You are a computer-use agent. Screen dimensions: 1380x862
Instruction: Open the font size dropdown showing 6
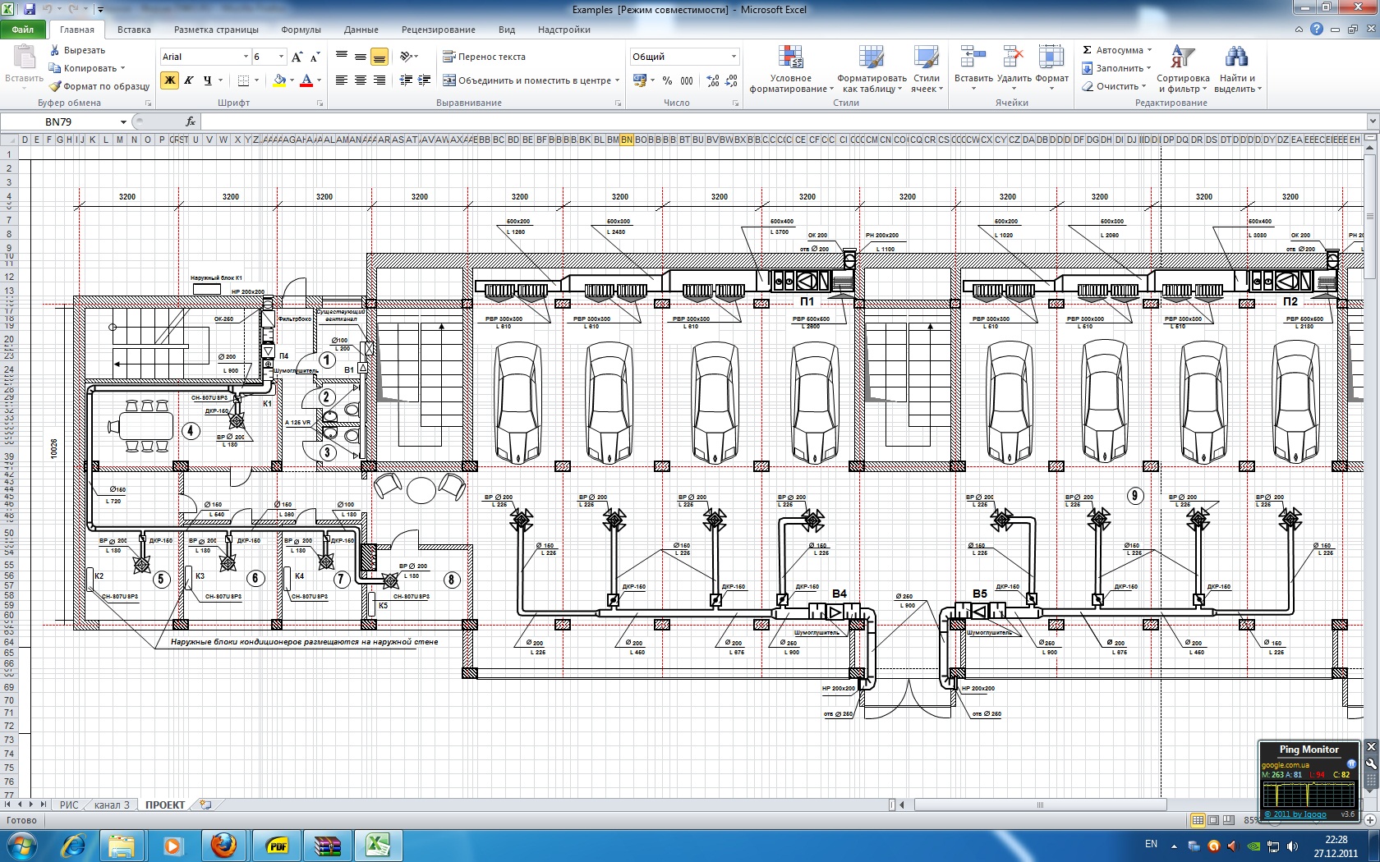[282, 57]
